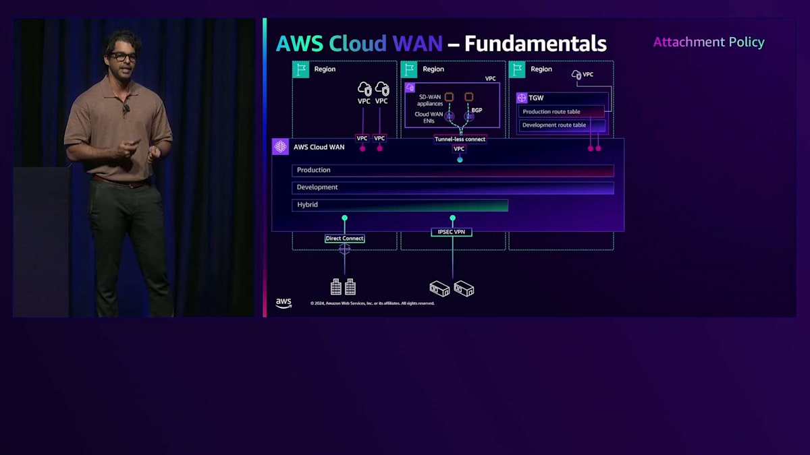Screen dimensions: 810x455
Task: Click teal attachment dot above IPSEC VPN label
Action: [x=452, y=218]
